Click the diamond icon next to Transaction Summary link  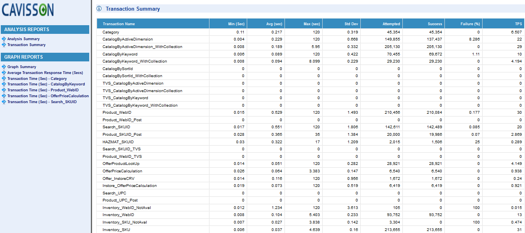(x=4, y=45)
